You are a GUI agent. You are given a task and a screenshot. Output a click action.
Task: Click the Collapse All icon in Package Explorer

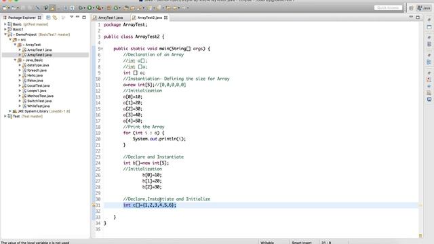tap(48, 18)
